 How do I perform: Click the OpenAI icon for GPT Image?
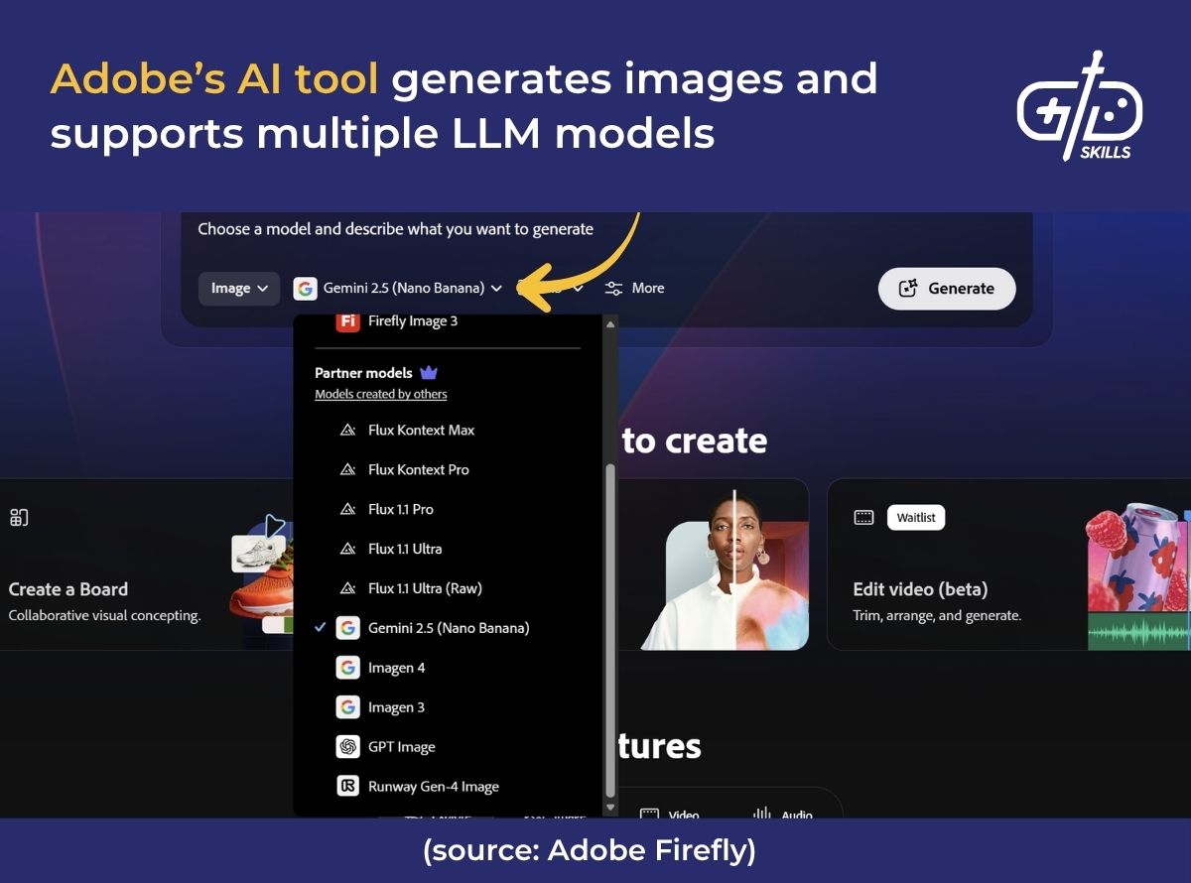coord(347,746)
